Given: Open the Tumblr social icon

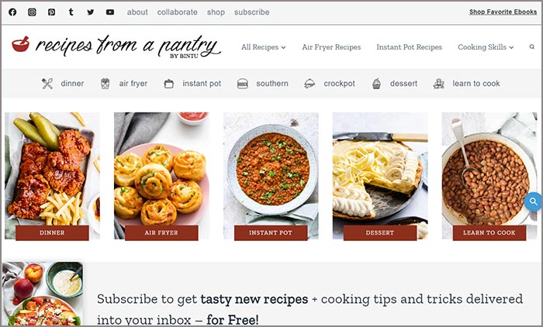Looking at the screenshot, I should pyautogui.click(x=71, y=12).
